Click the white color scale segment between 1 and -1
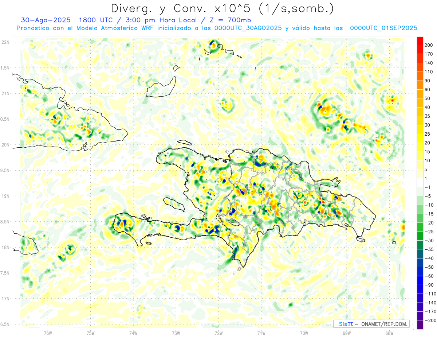The image size is (437, 338). coord(420,183)
